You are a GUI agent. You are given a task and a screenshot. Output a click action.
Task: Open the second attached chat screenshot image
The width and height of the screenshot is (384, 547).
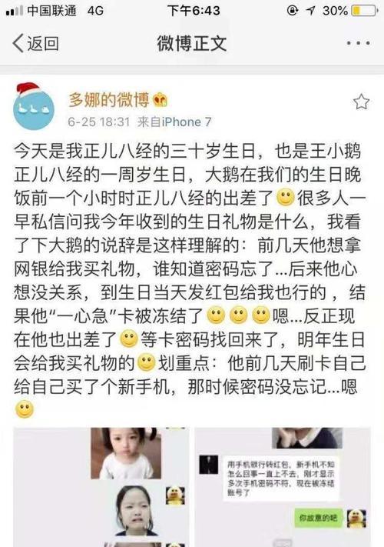[283, 487]
